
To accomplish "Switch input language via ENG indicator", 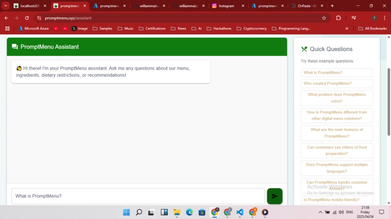I will point(350,212).
